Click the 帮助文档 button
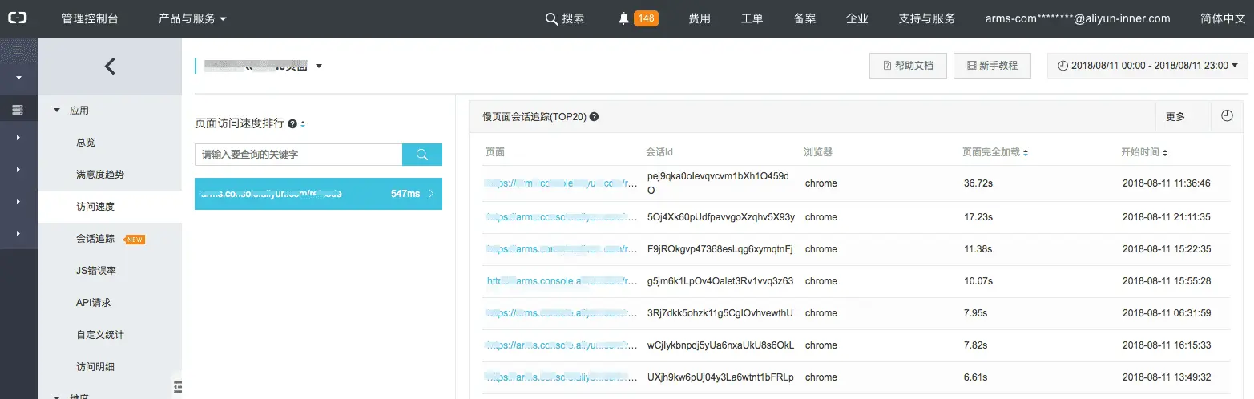This screenshot has width=1254, height=399. [x=908, y=66]
